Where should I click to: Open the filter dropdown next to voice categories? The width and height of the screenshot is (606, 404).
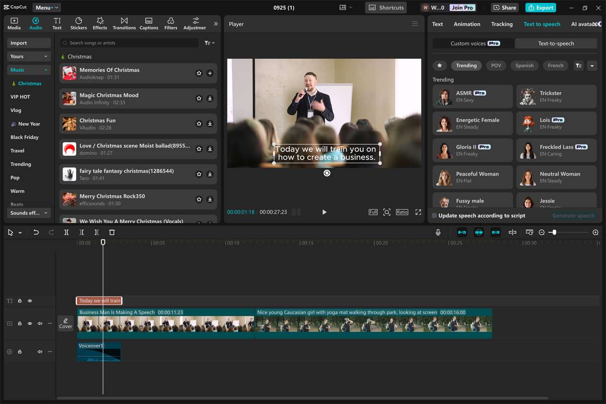(578, 65)
